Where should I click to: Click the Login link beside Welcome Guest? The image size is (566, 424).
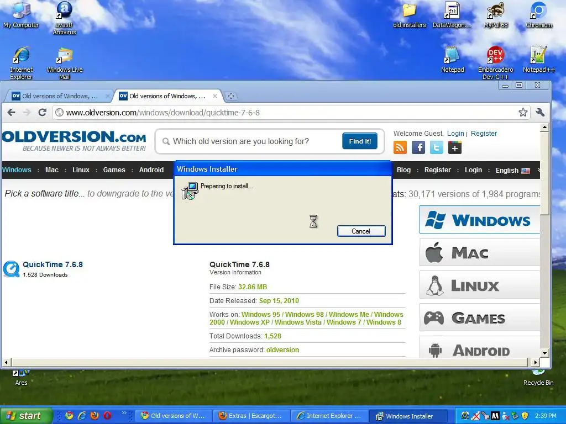[455, 134]
